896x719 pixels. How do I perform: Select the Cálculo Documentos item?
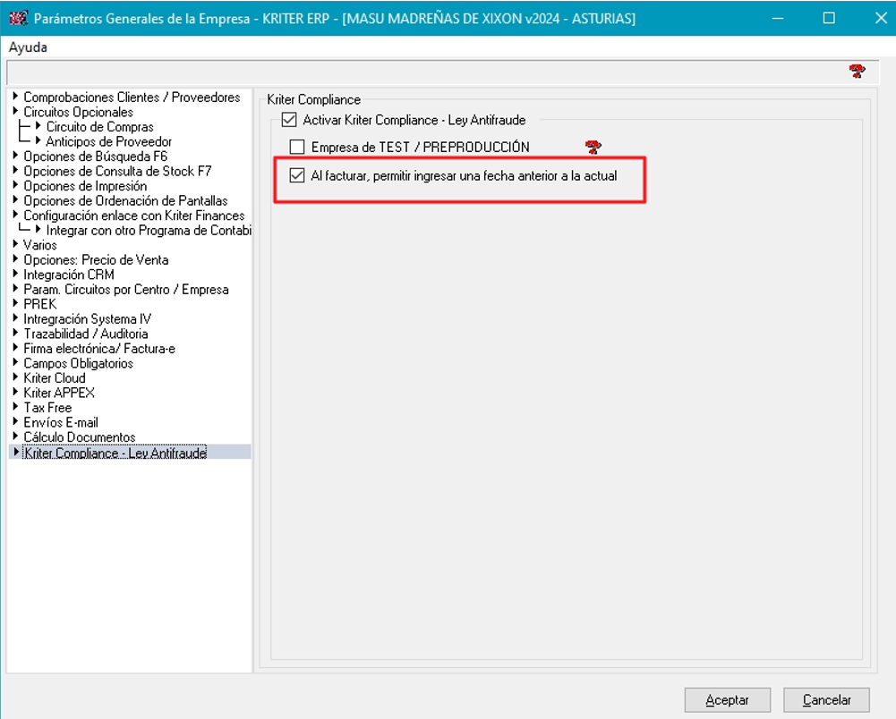pos(80,437)
